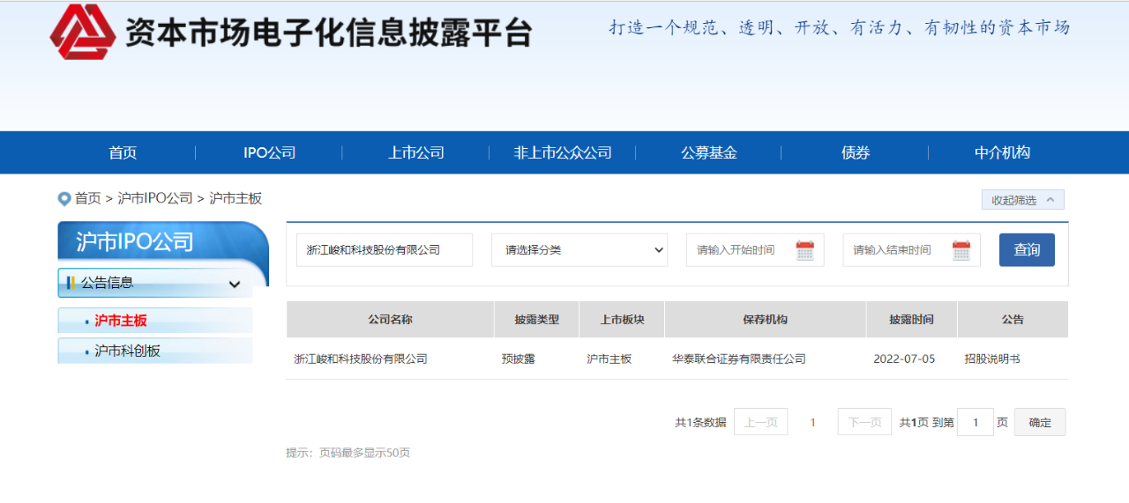The height and width of the screenshot is (503, 1129).
Task: Open the IPO公司 navigation menu
Action: click(269, 152)
